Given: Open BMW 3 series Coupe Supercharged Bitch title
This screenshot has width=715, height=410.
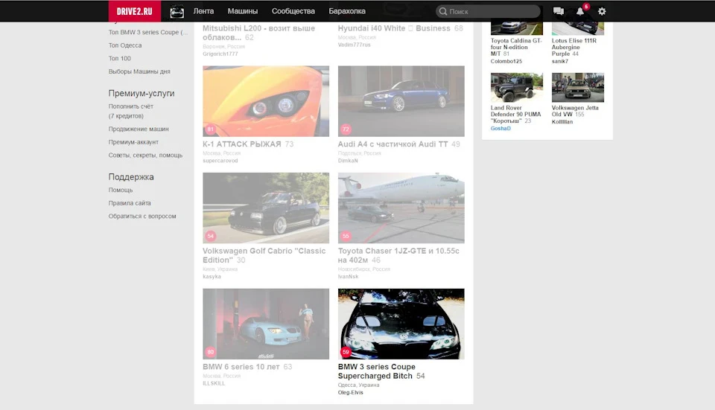Looking at the screenshot, I should [x=377, y=371].
